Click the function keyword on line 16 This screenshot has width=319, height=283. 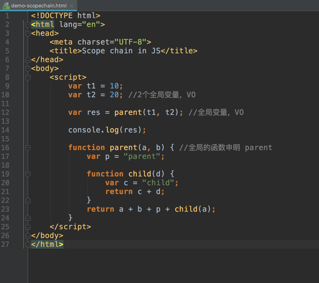point(87,148)
